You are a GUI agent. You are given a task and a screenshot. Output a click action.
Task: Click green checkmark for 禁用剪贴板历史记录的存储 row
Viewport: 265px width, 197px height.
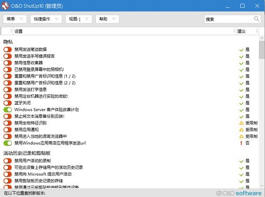pyautogui.click(x=241, y=182)
